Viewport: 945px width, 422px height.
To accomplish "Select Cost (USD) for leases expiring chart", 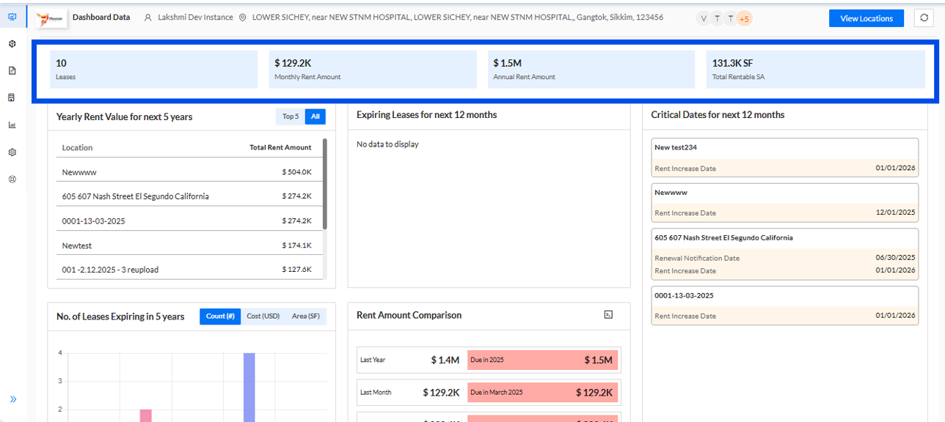I will 263,316.
